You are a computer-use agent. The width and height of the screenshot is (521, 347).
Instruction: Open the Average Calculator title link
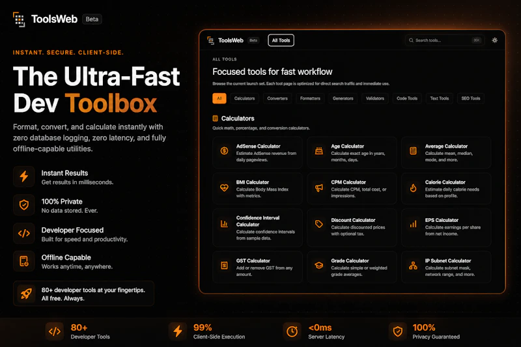[x=446, y=146]
